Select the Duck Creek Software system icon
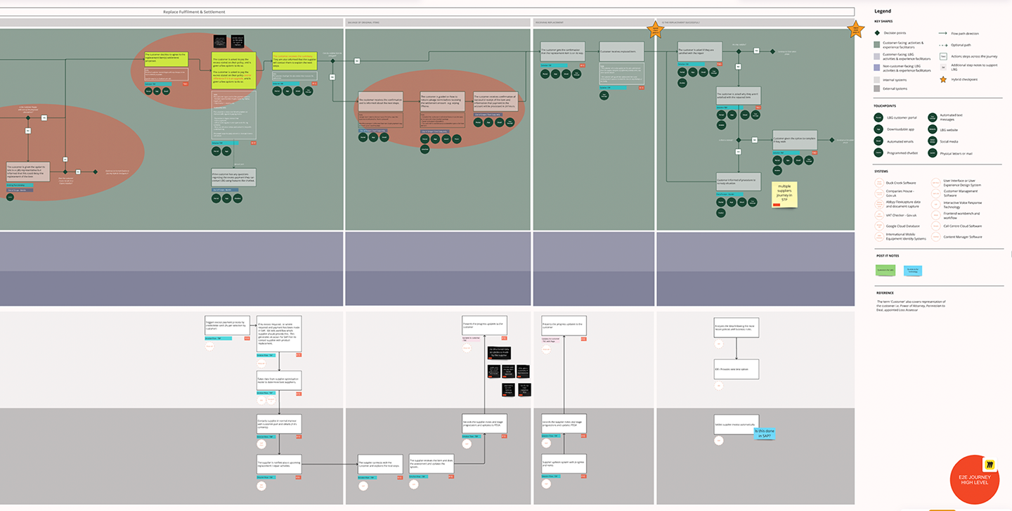The width and height of the screenshot is (1012, 511). pyautogui.click(x=878, y=183)
